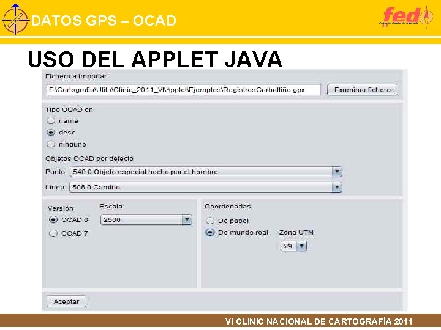Image resolution: width=441 pixels, height=330 pixels.
Task: Select the 'name' radio option
Action: point(51,120)
